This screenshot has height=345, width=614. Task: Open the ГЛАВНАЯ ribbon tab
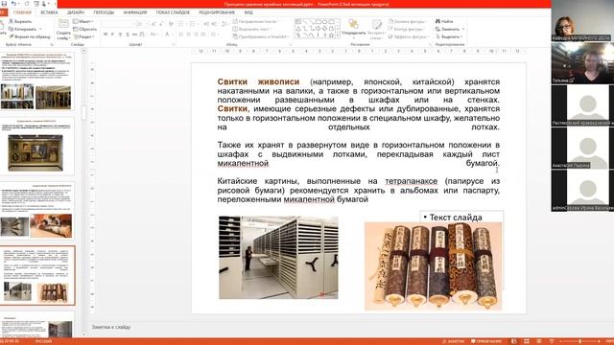point(22,12)
